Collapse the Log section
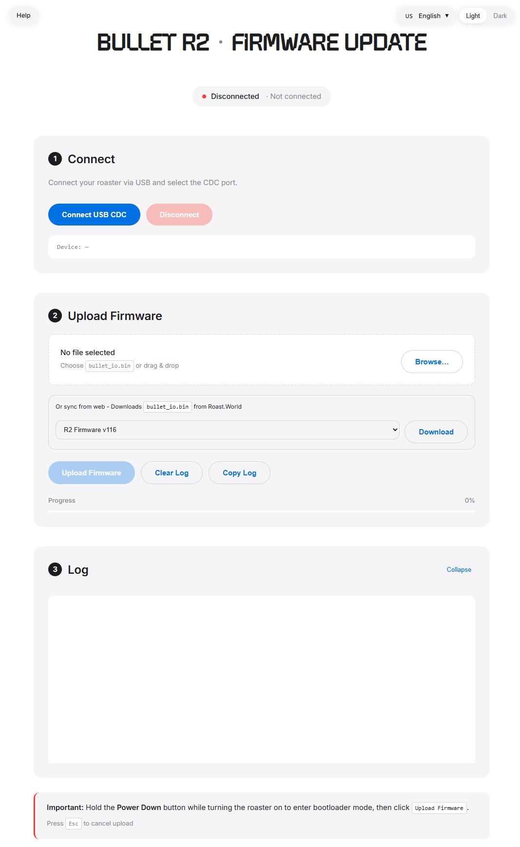This screenshot has height=847, width=520. coord(459,569)
